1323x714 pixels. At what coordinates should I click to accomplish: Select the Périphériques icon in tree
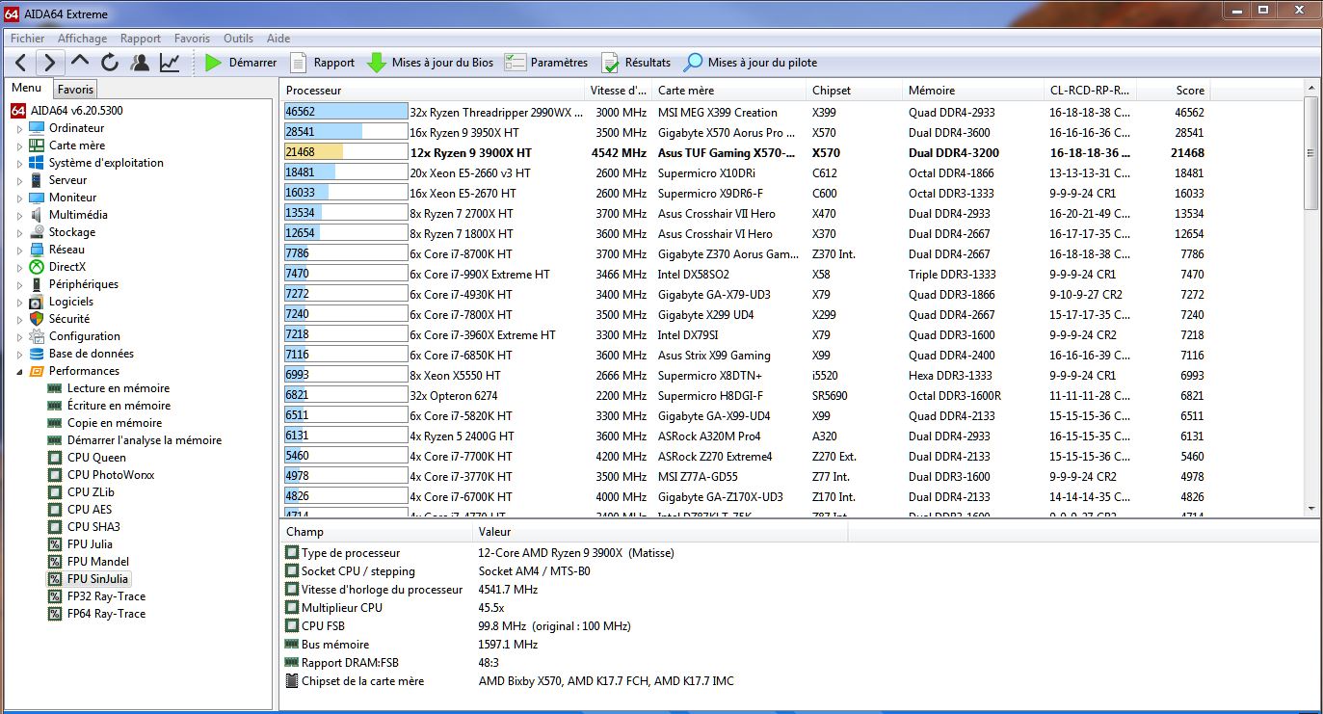[x=37, y=284]
